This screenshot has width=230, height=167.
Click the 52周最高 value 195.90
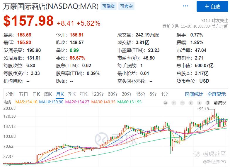point(34,50)
